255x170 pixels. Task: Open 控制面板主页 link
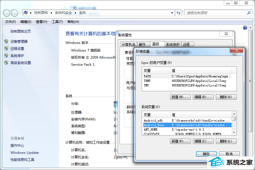[21, 31]
